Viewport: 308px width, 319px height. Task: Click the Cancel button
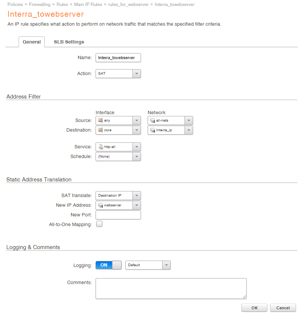(x=283, y=308)
